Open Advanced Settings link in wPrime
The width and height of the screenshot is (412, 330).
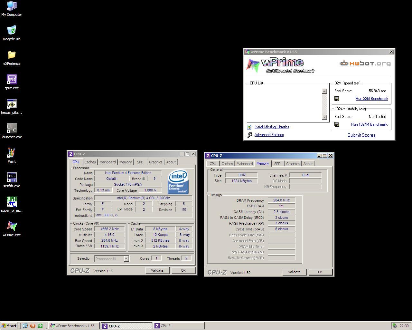coord(269,135)
